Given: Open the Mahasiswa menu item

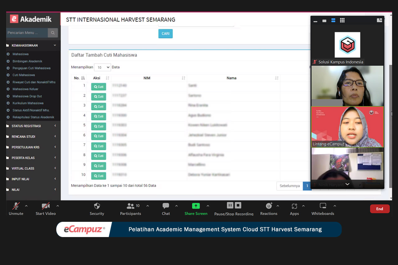Looking at the screenshot, I should tap(21, 54).
